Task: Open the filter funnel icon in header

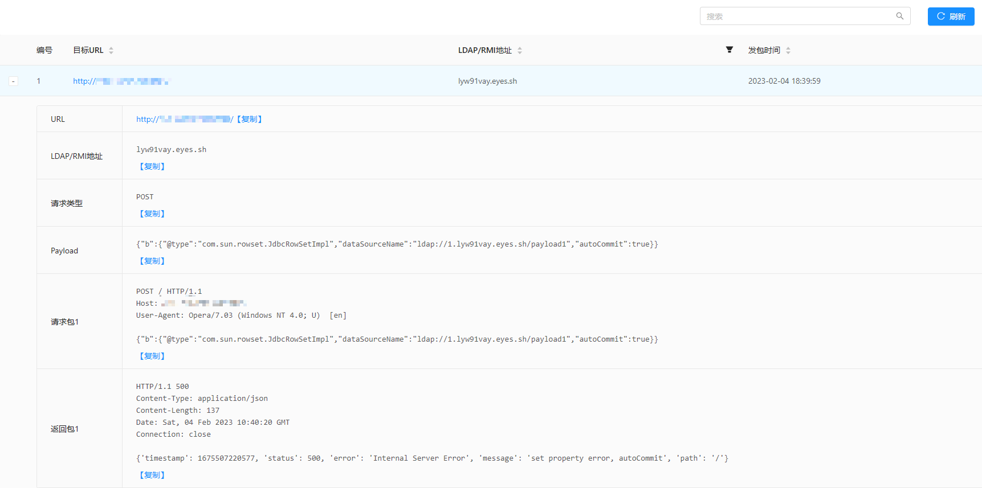Action: tap(729, 50)
